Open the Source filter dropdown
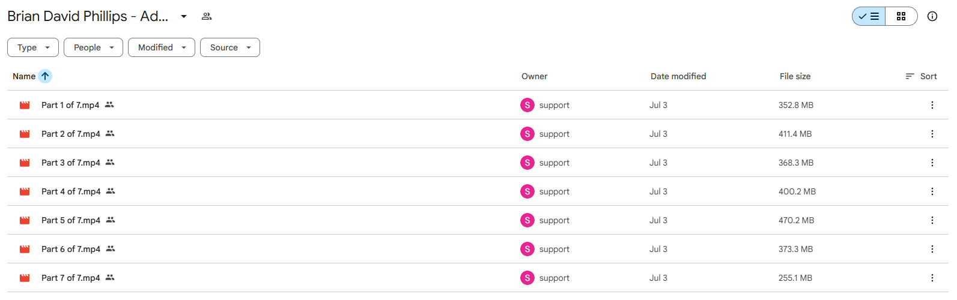Viewport: 957px width, 300px height. 230,47
